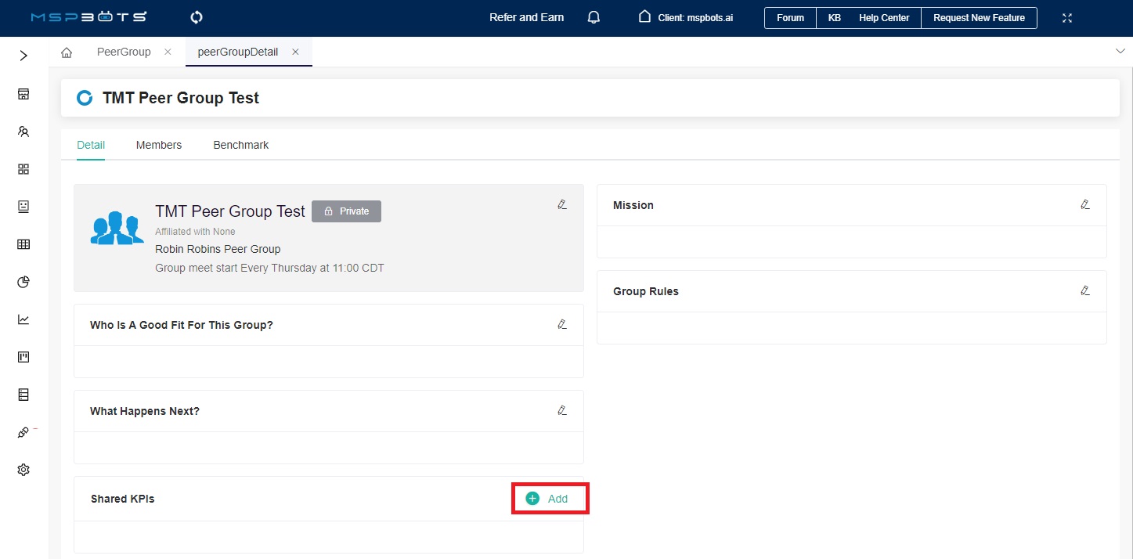Screen dimensions: 1133x559
Task: Click the Private group badge
Action: pyautogui.click(x=346, y=211)
